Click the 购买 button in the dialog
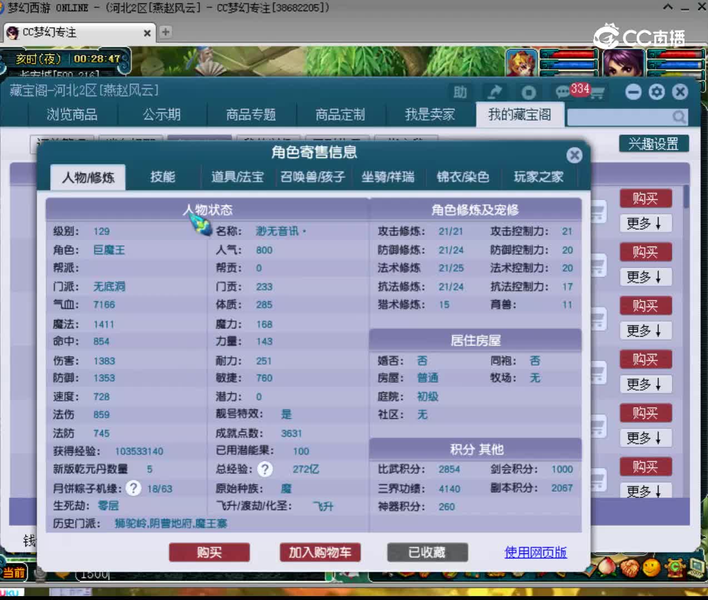 (x=209, y=552)
